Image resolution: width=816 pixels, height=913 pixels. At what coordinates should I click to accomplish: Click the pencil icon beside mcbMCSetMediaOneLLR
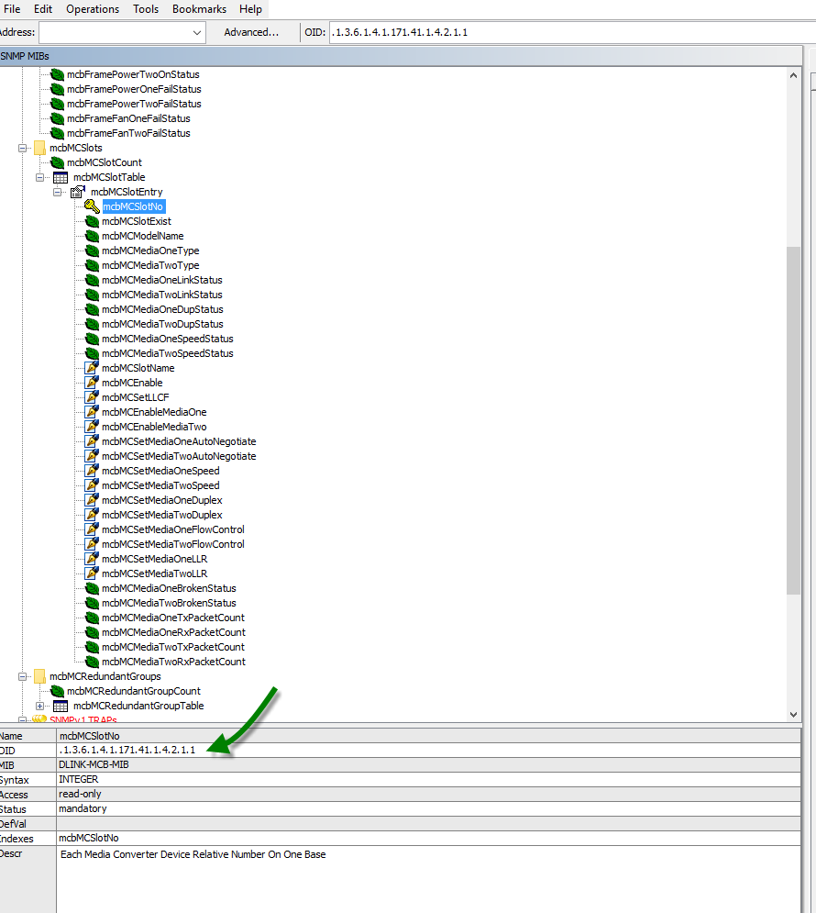point(92,559)
